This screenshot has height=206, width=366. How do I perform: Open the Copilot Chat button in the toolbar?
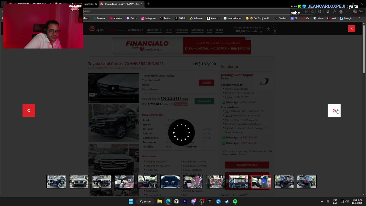pos(358,11)
